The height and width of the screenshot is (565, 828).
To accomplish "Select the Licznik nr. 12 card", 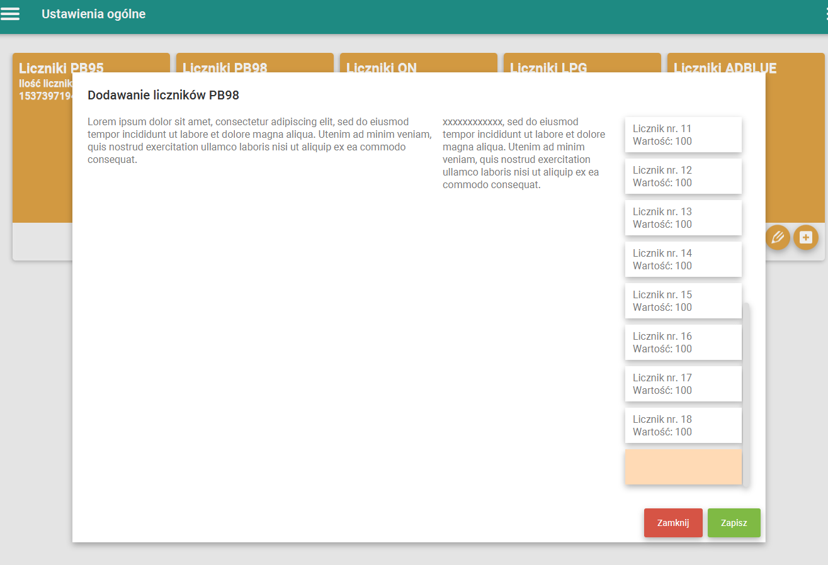I will tap(683, 176).
